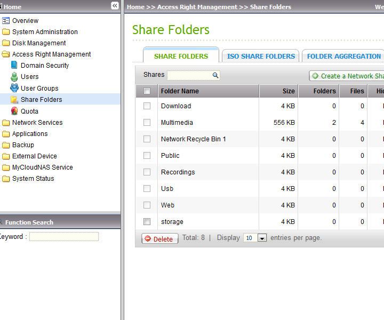Image resolution: width=384 pixels, height=320 pixels.
Task: Sort table by Folder Name column header
Action: [180, 91]
